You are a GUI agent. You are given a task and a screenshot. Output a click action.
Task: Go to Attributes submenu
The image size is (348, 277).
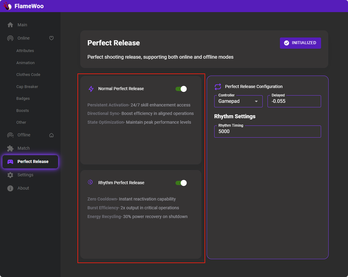click(x=25, y=51)
